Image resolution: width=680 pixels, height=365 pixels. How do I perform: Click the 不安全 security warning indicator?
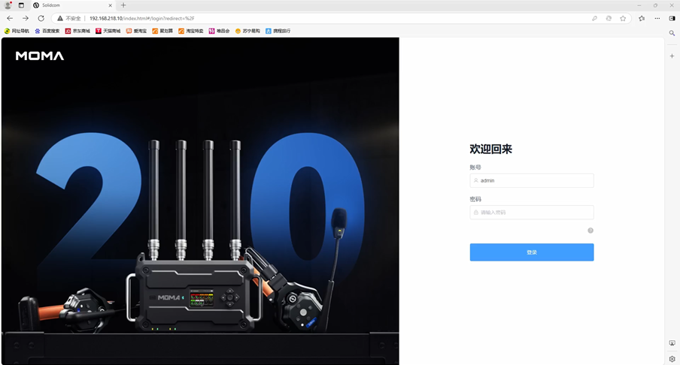[x=69, y=19]
